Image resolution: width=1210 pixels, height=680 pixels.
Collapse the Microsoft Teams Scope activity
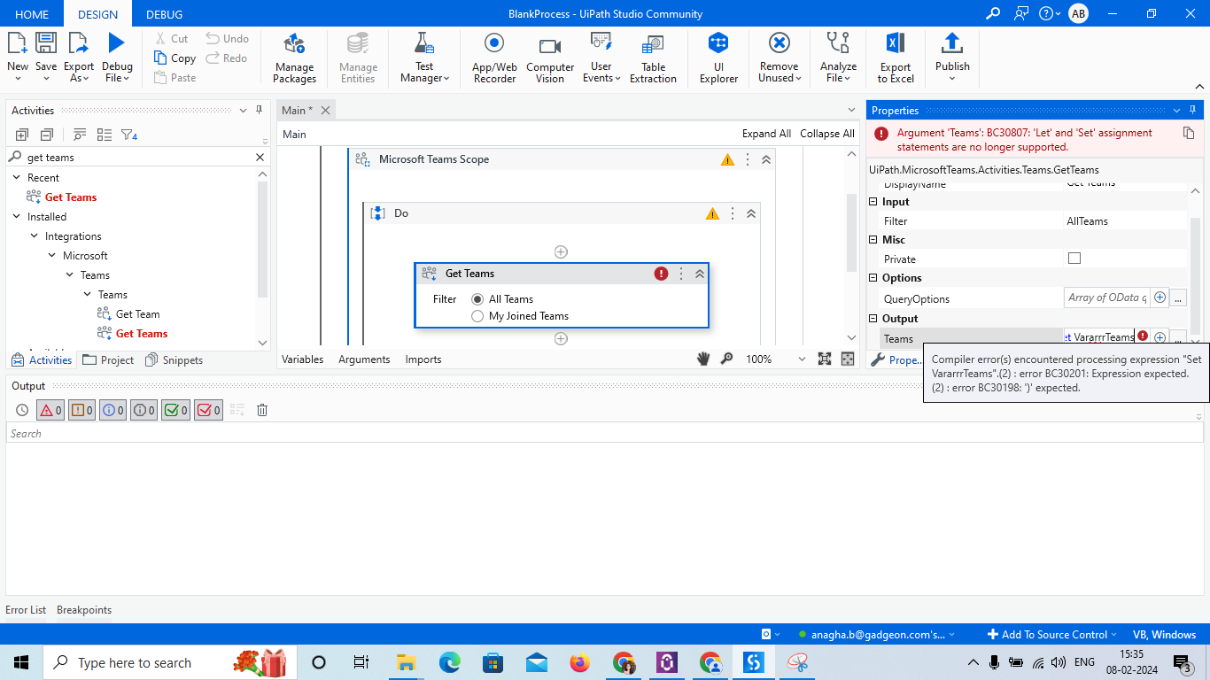766,160
